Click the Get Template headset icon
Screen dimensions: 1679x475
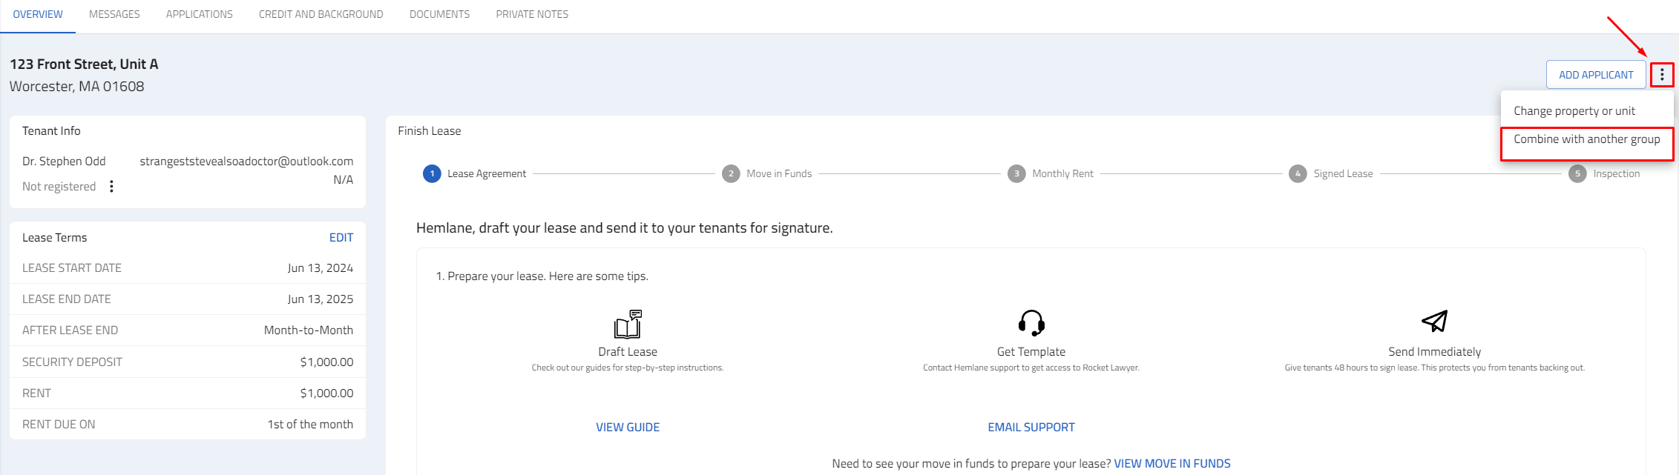1031,323
